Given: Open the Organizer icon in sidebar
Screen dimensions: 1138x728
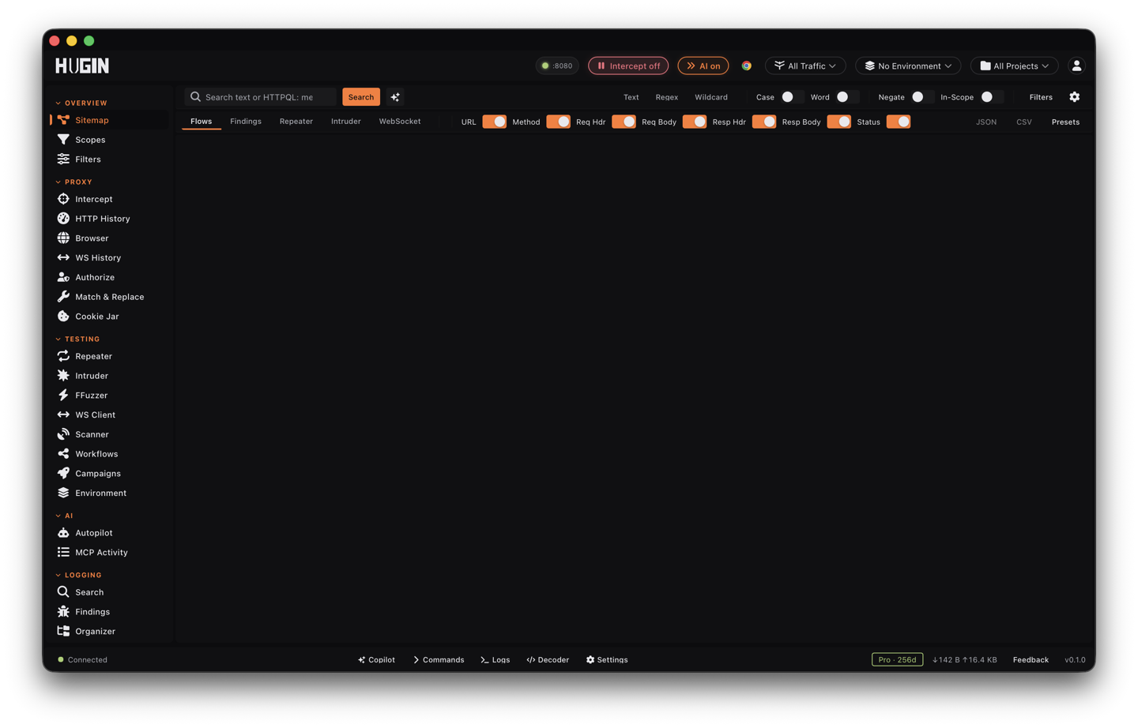Looking at the screenshot, I should click(x=63, y=632).
